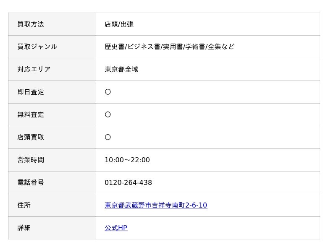Click the circle mark in 即日査定 row

pyautogui.click(x=108, y=92)
